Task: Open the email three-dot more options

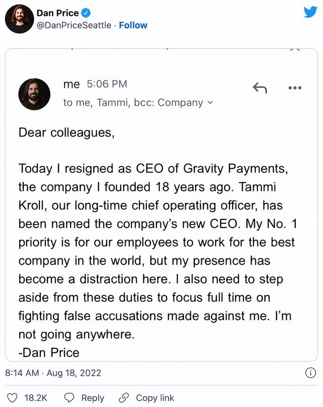Action: [294, 88]
